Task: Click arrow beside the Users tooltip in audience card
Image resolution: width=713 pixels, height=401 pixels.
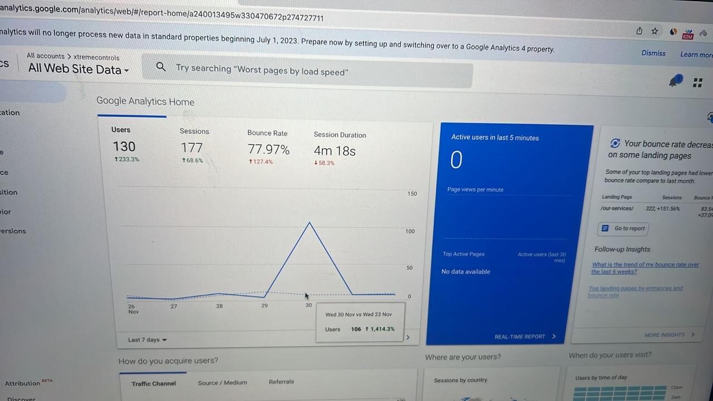Action: (x=408, y=337)
